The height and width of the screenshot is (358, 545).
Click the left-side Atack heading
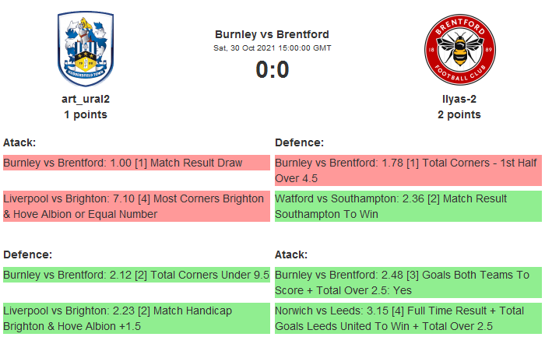(x=19, y=142)
